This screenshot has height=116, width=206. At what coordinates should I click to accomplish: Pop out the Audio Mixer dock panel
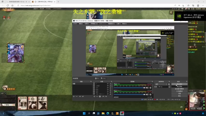152,81
